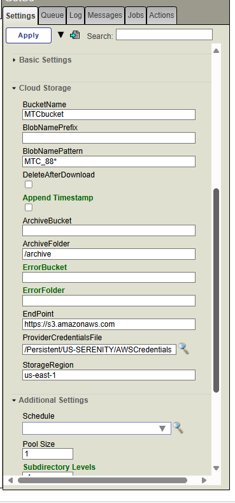The height and width of the screenshot is (503, 235).
Task: Enable the DeleteAfterDownload checkbox
Action: [29, 184]
